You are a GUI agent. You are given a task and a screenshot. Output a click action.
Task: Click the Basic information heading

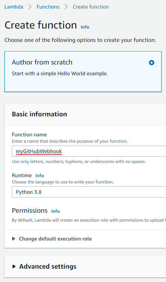tap(39, 114)
